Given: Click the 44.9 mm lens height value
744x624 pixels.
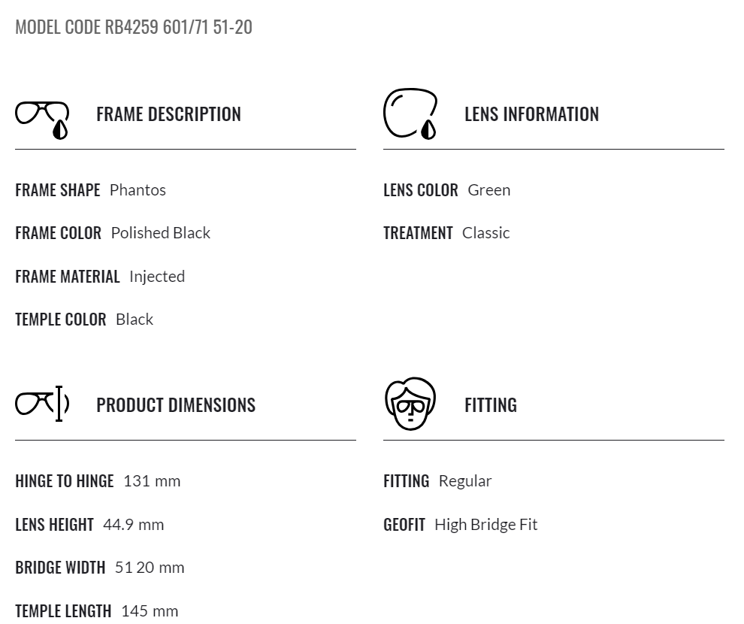Looking at the screenshot, I should [133, 525].
